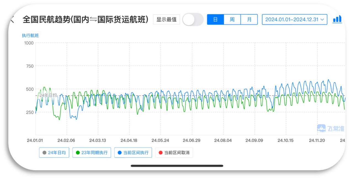The width and height of the screenshot is (350, 179).
Task: Go back using the left arrow
Action: click(12, 19)
